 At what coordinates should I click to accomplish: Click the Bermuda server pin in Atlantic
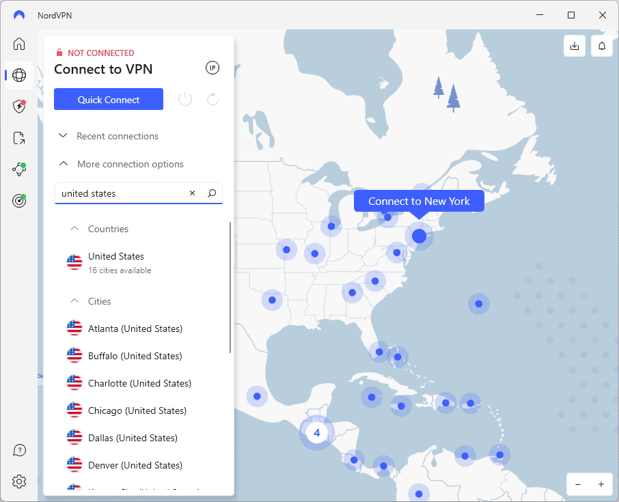coord(478,304)
